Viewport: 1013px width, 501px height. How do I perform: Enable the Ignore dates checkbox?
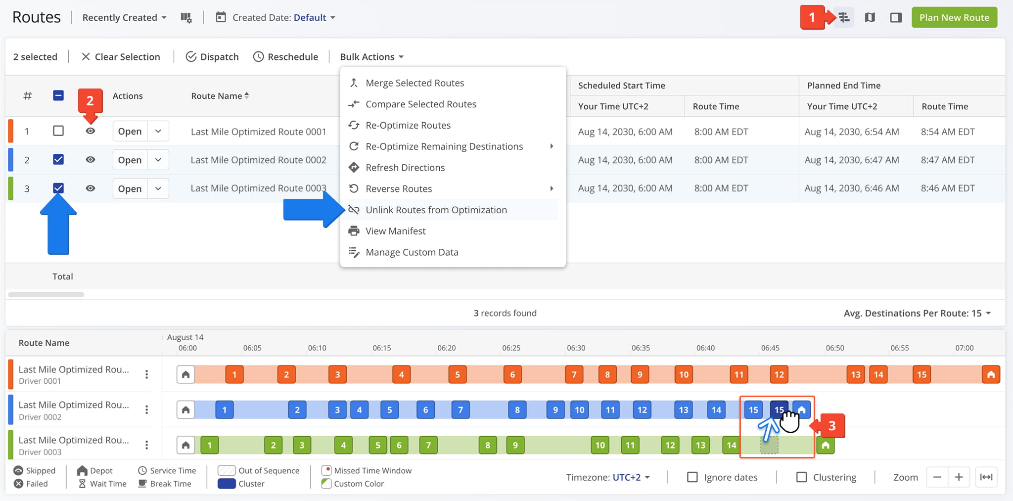pos(692,477)
